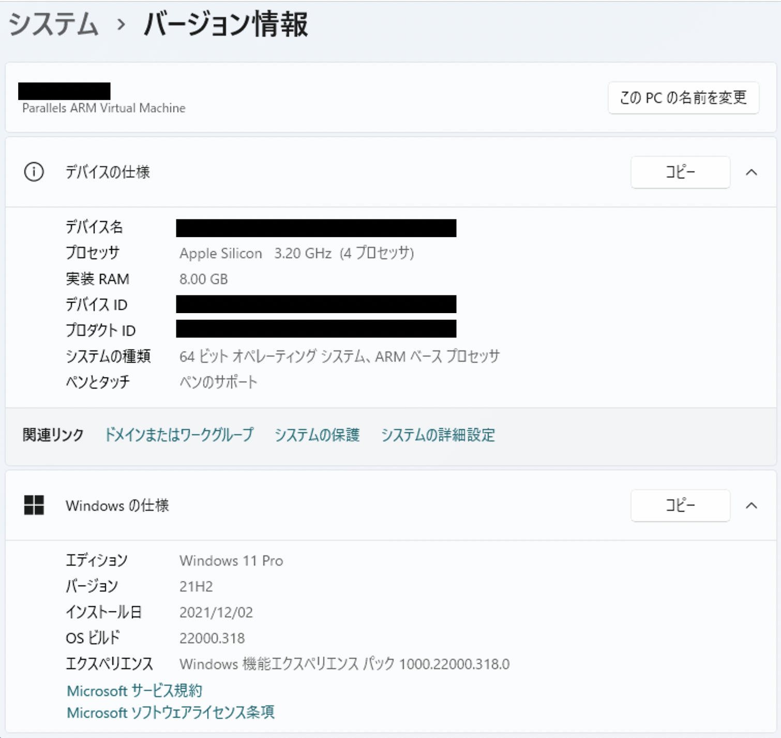Image resolution: width=781 pixels, height=738 pixels.
Task: Open the Microsoft サービス規約 link
Action: coord(134,691)
